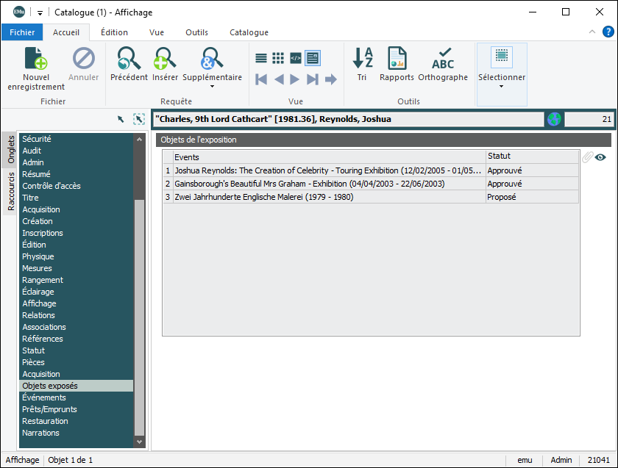618x468 pixels.
Task: Expand the Supplémentaire search dropdown
Action: pyautogui.click(x=212, y=86)
